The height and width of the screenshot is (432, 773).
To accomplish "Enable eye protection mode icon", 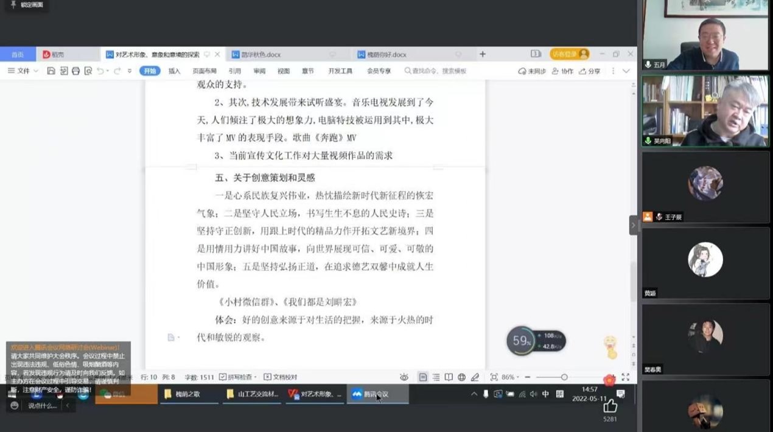I will (x=404, y=377).
